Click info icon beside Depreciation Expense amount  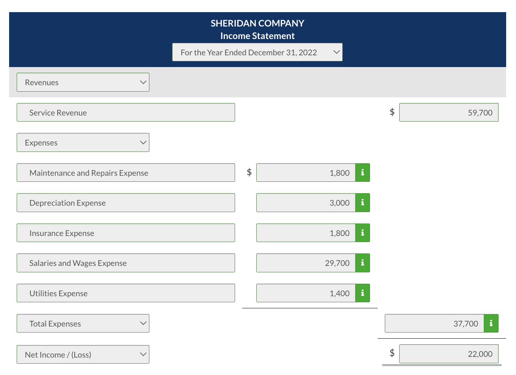coord(362,203)
